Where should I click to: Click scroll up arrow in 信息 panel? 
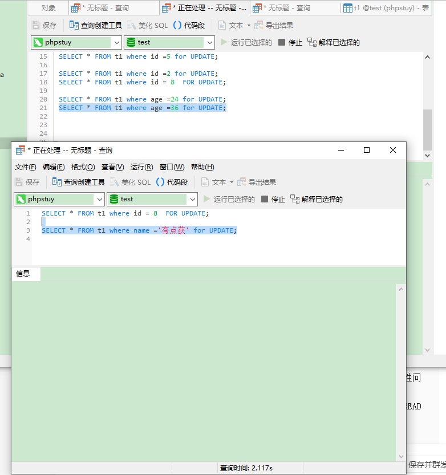coord(401,289)
